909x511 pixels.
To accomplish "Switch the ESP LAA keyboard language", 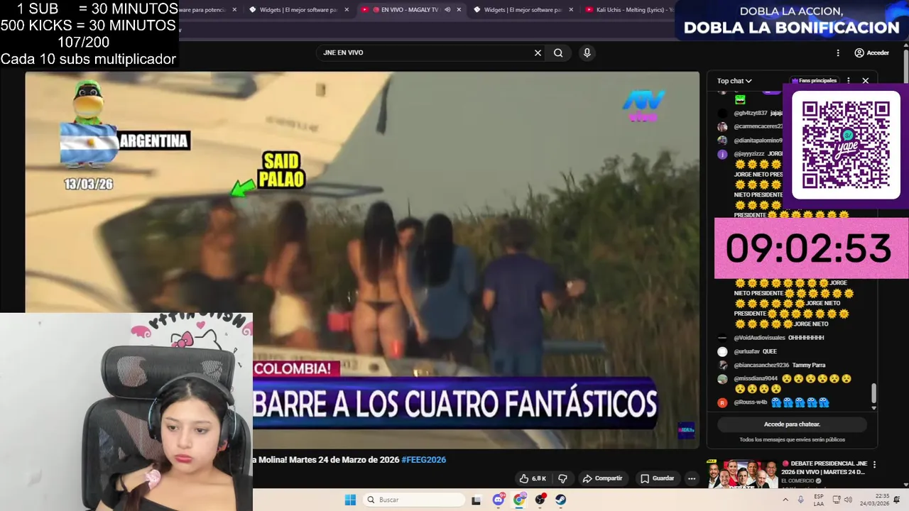I will [x=819, y=500].
